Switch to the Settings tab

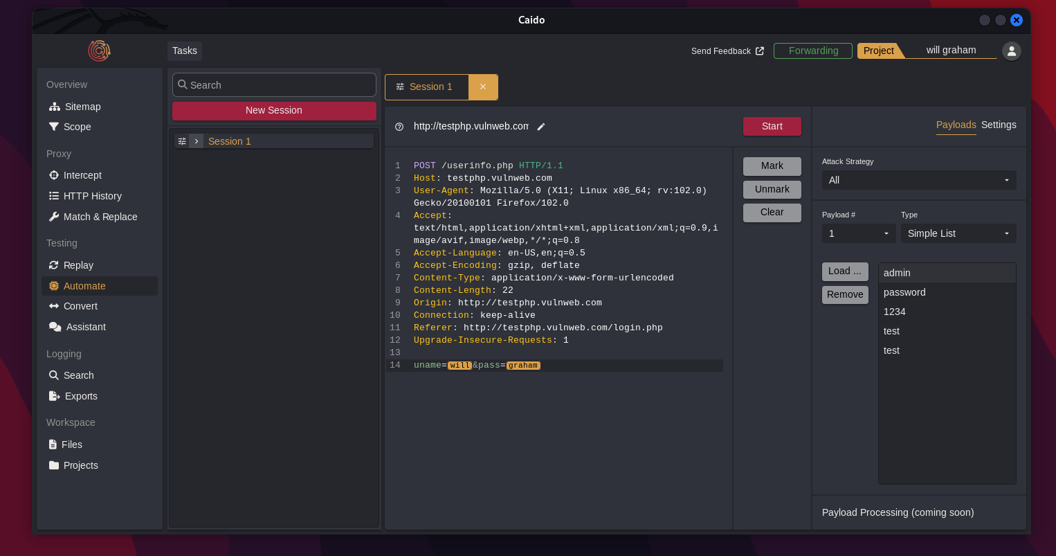[999, 125]
